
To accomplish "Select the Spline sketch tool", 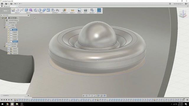I will click(x=22, y=10).
